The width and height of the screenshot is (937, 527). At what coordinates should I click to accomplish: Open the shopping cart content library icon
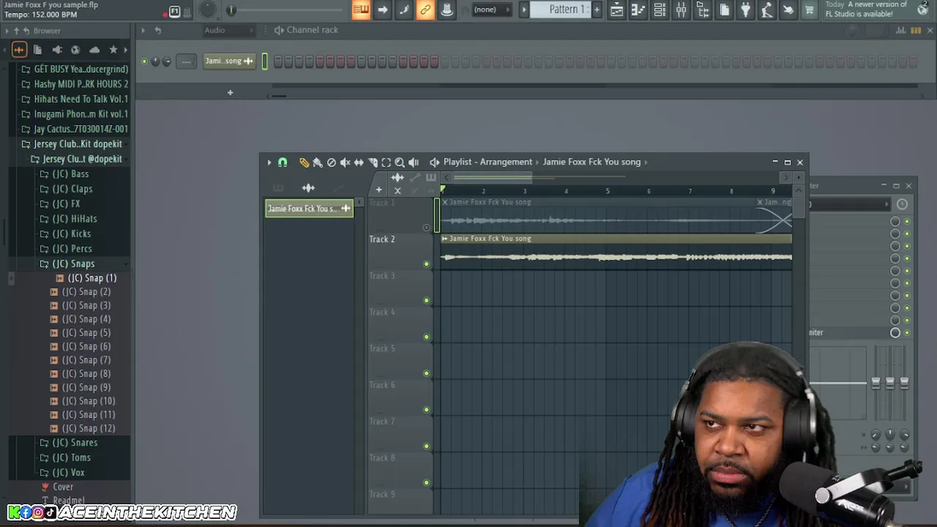(x=810, y=10)
